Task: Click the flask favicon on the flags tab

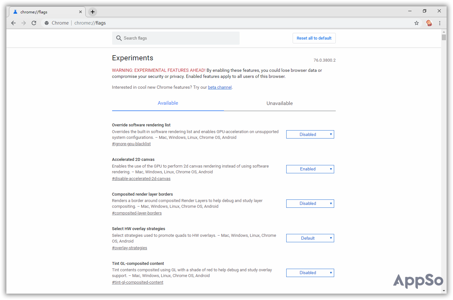Action: pyautogui.click(x=15, y=12)
